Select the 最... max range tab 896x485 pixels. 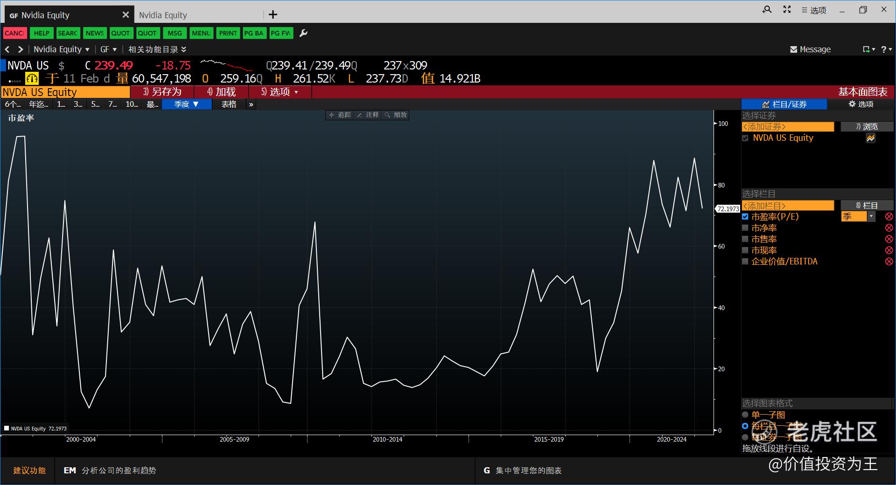(152, 104)
